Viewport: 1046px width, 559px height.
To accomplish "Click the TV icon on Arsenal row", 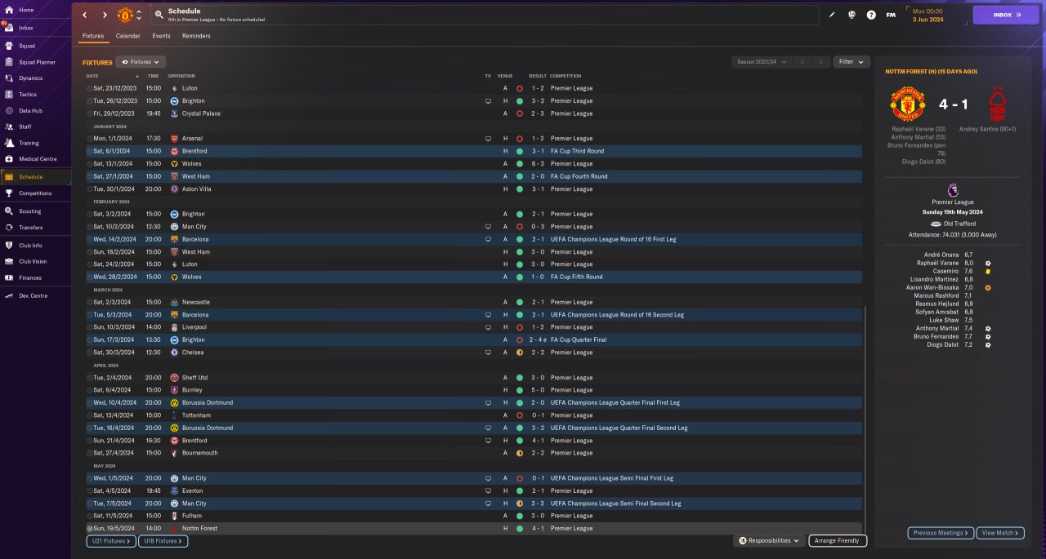I will (x=488, y=139).
